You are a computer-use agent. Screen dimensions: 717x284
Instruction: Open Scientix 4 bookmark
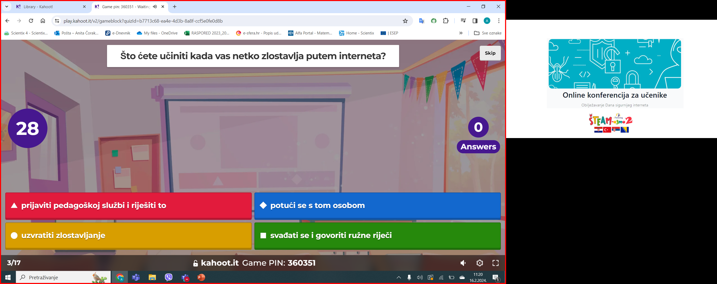26,33
